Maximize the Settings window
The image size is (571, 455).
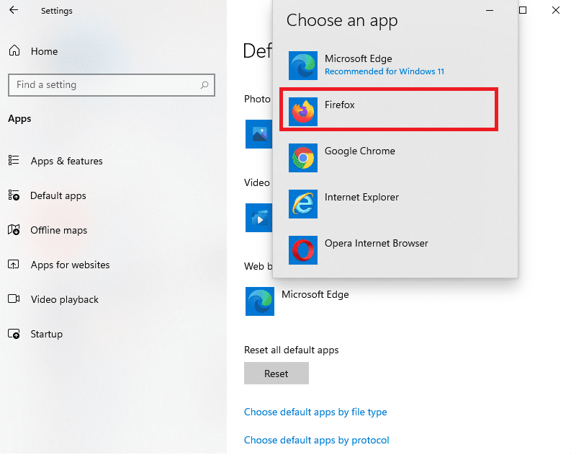coord(523,10)
